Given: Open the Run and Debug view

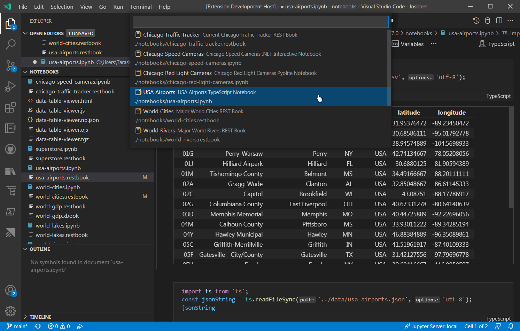Looking at the screenshot, I should pyautogui.click(x=10, y=86).
